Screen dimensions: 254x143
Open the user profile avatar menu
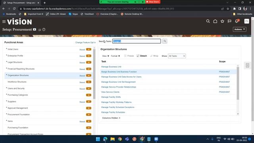[246, 21]
